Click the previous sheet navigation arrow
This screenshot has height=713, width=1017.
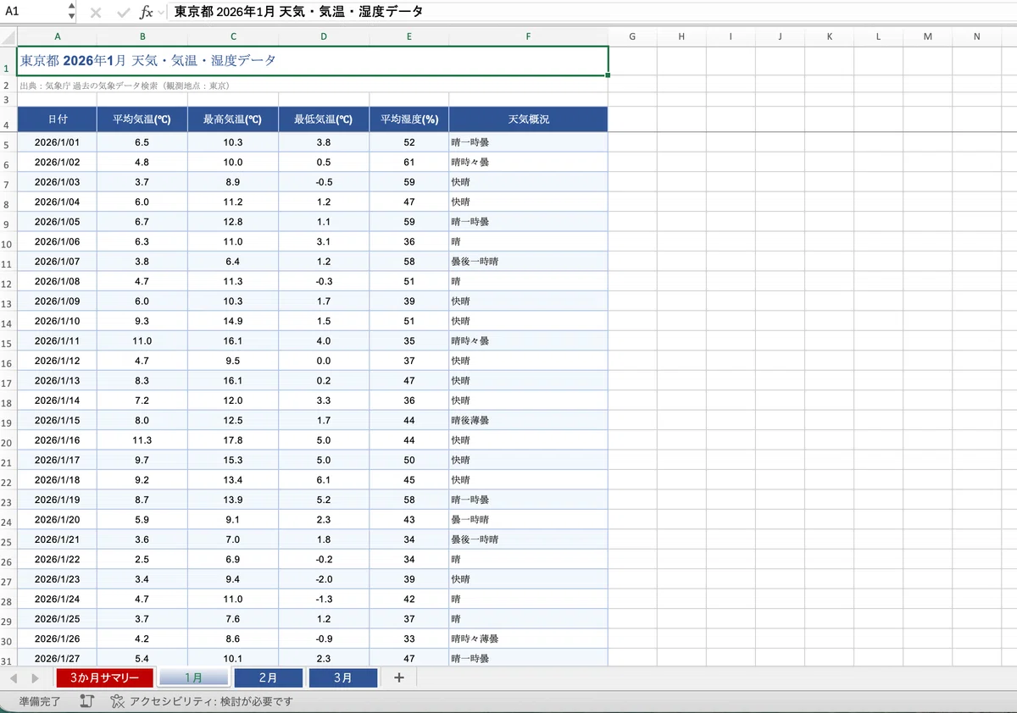pos(14,678)
